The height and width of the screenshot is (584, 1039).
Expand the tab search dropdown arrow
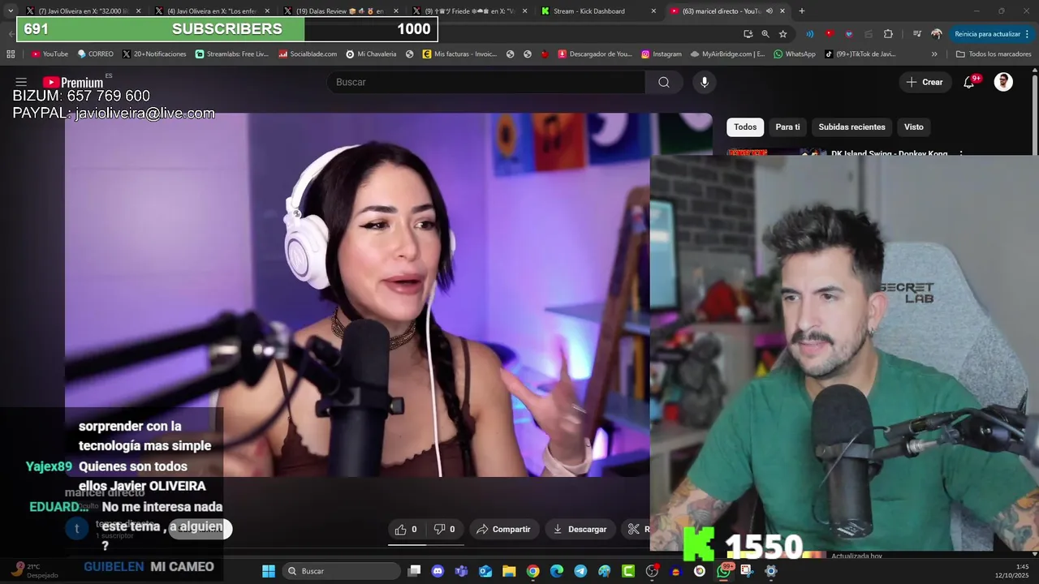tap(11, 11)
